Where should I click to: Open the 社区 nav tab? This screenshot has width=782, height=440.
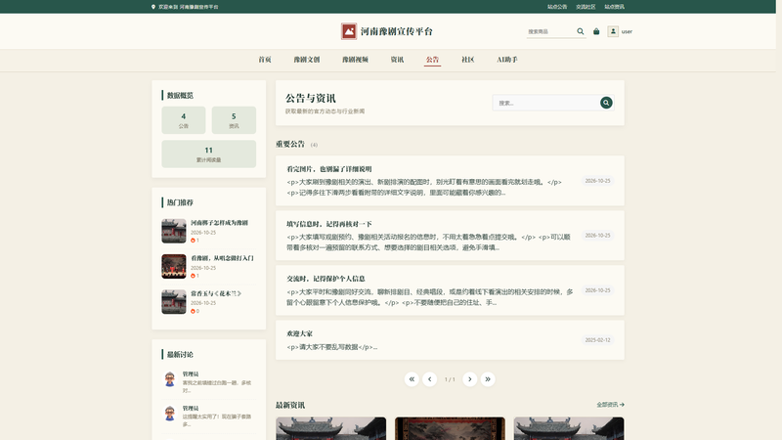[468, 60]
